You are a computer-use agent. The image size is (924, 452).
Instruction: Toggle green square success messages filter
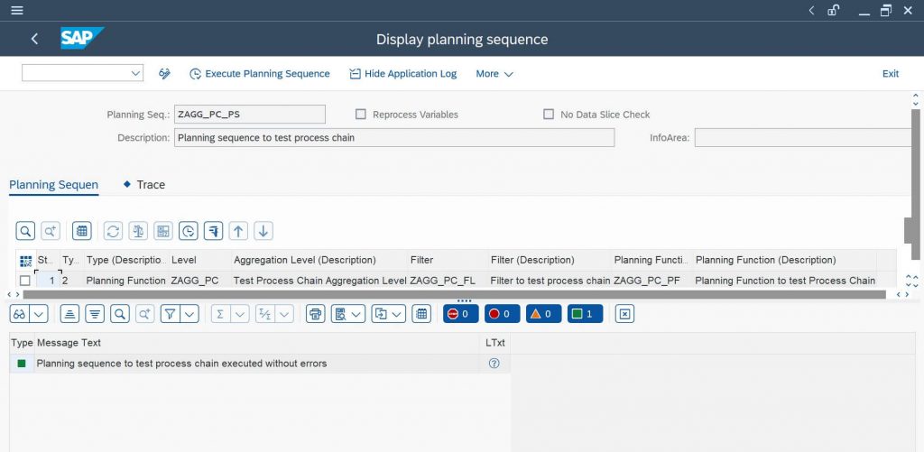[585, 314]
